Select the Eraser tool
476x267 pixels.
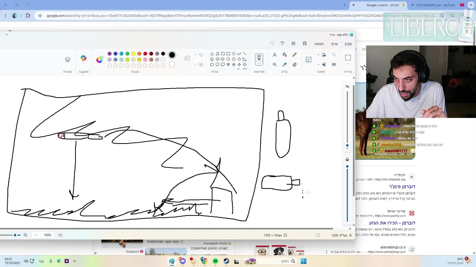[x=295, y=65]
